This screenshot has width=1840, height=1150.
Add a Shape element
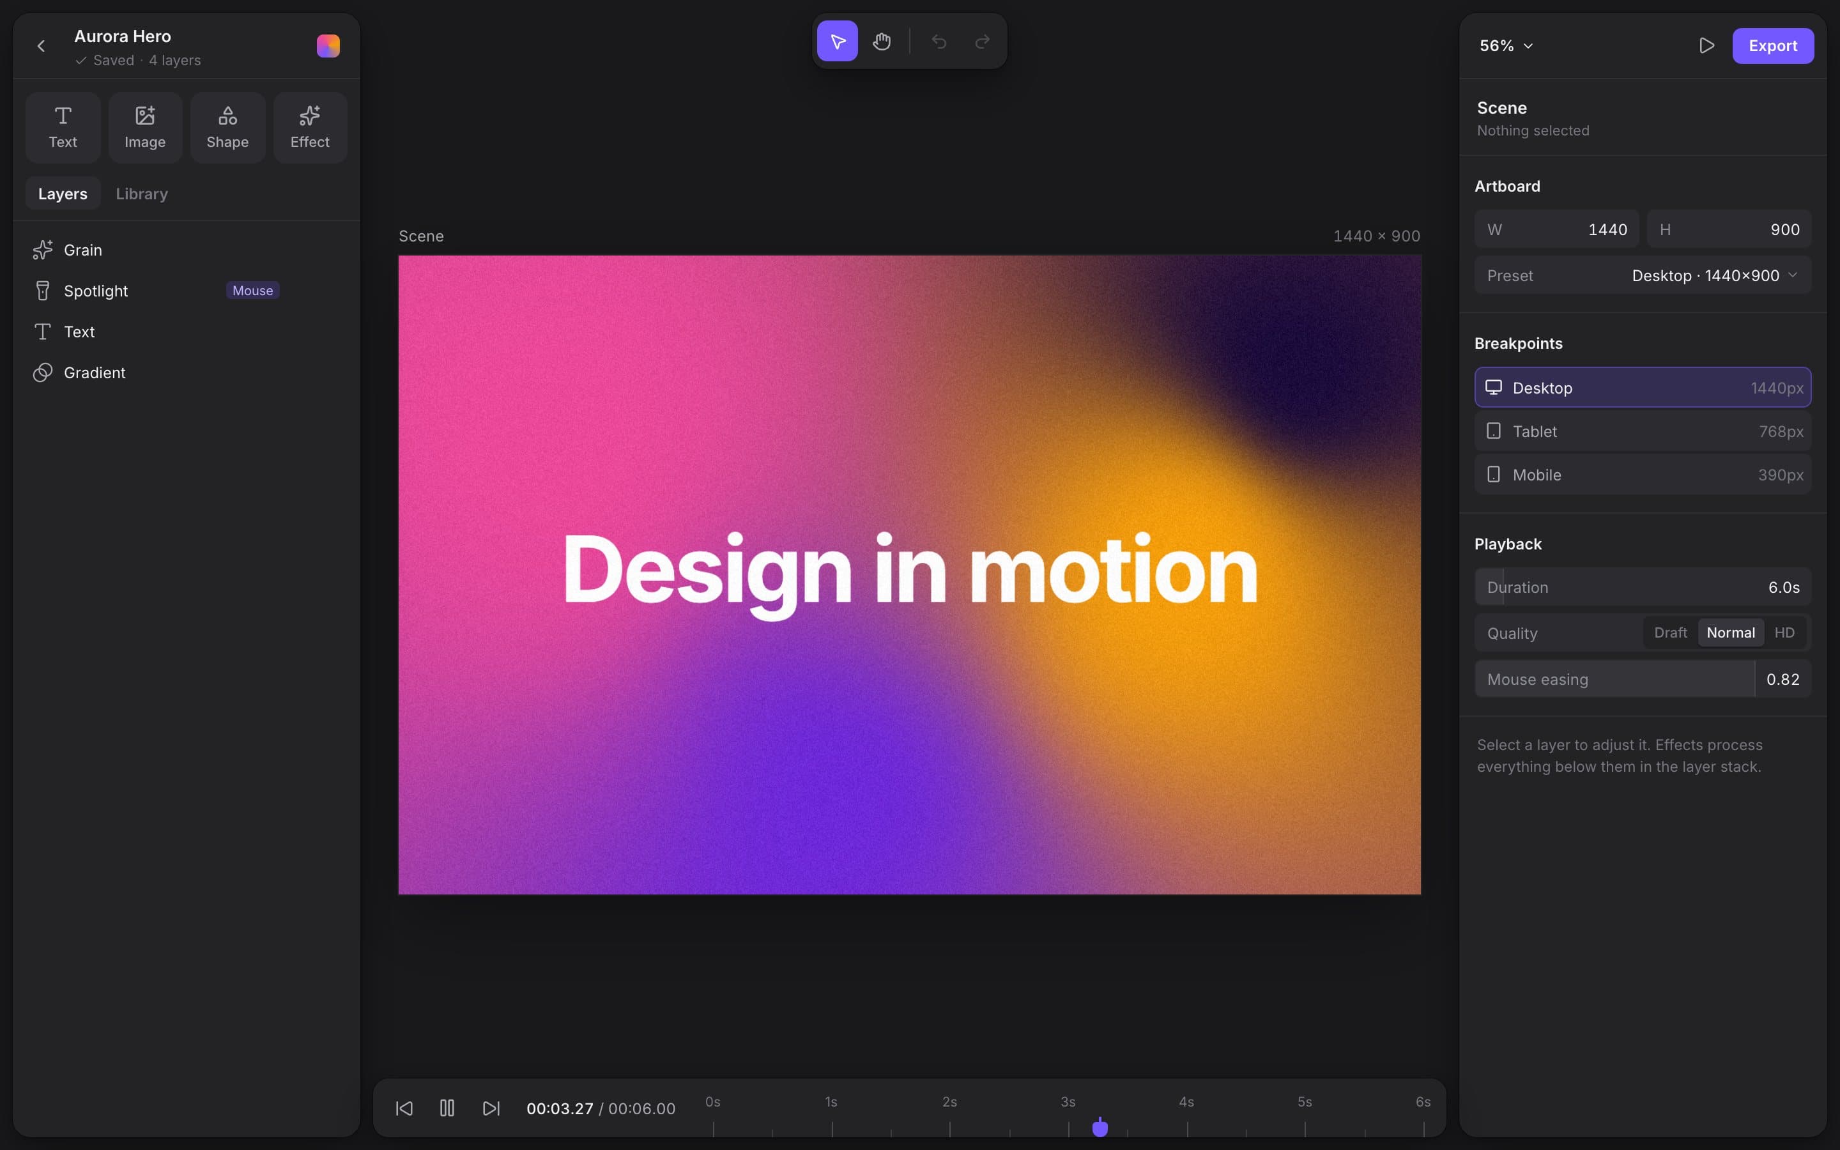[227, 128]
